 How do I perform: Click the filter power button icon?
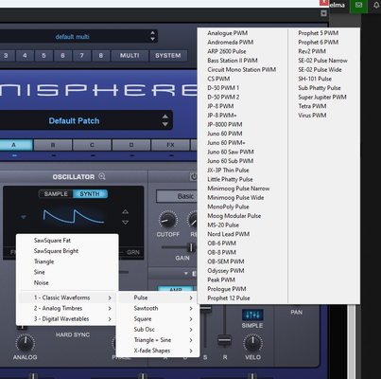pos(193,177)
